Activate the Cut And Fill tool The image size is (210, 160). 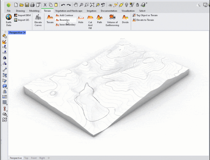coord(90,22)
